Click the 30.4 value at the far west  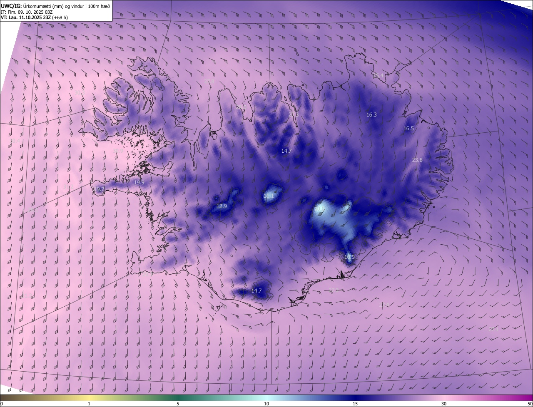[15, 141]
